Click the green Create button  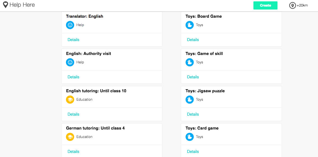[265, 5]
